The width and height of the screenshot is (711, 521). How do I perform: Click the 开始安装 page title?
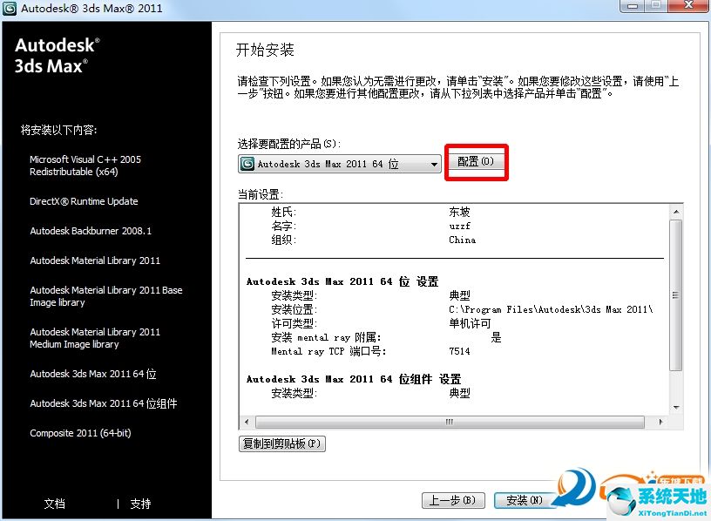tap(265, 50)
